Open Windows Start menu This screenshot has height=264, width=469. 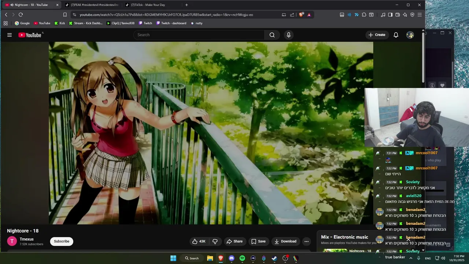(x=173, y=258)
